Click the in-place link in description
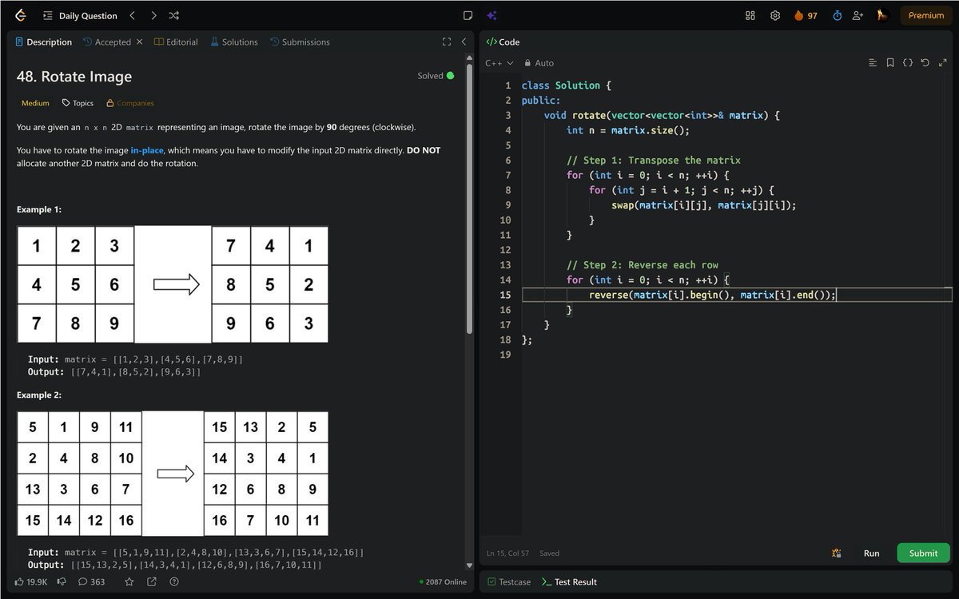The image size is (959, 599). point(147,150)
